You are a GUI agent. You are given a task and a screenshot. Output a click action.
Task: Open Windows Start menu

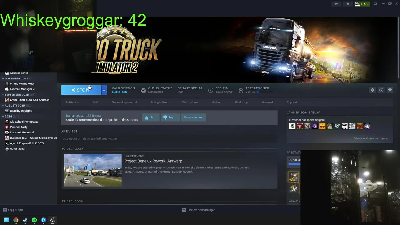tap(7, 220)
